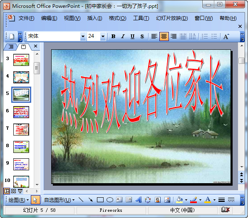Click Distribute text icon
Image resolution: width=248 pixels, height=218 pixels.
coord(183,36)
